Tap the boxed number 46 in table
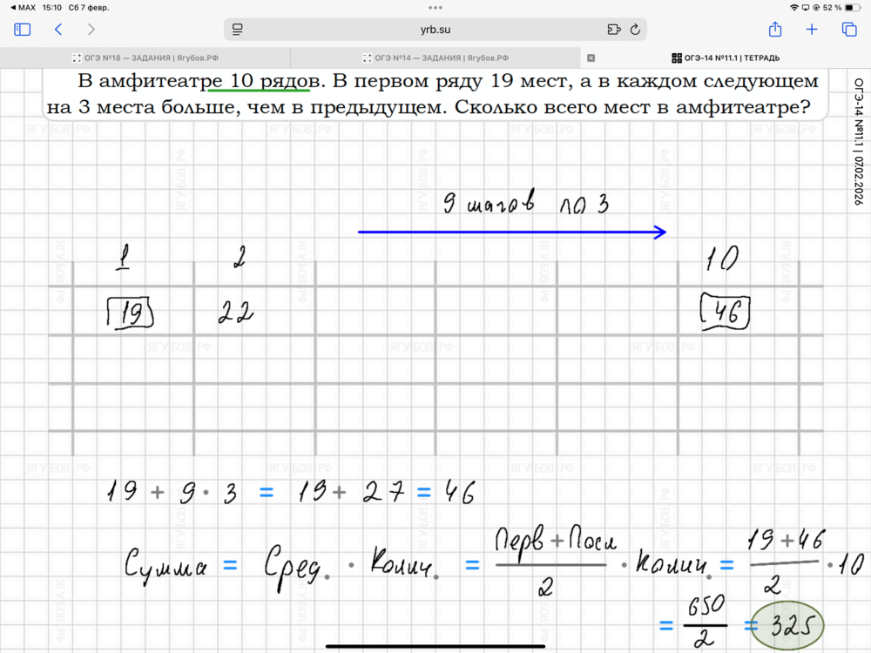Screen dimensions: 871x653 [726, 313]
